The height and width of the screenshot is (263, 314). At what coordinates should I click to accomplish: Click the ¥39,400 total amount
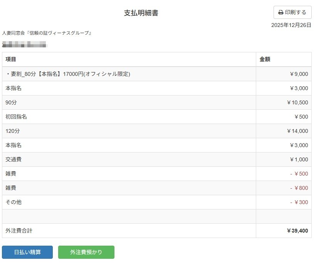click(297, 231)
